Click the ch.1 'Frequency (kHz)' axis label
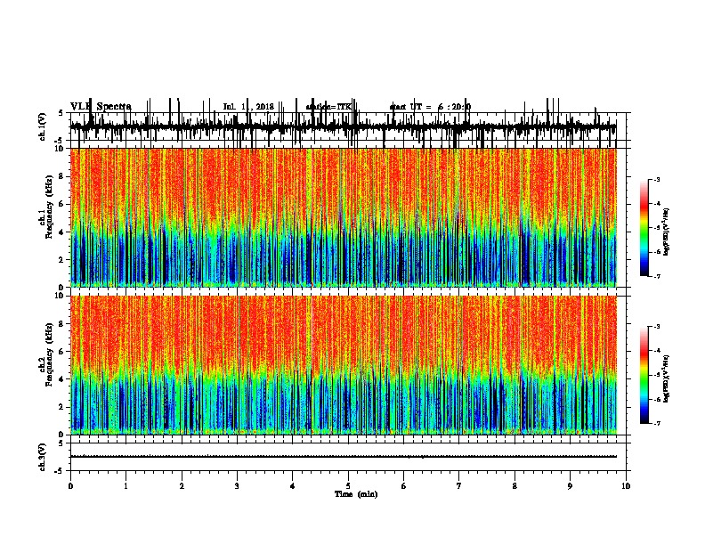Viewport: 705px width, 545px height. (49, 207)
